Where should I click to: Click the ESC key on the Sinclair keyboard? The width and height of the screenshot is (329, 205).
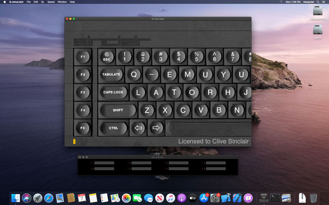[107, 57]
